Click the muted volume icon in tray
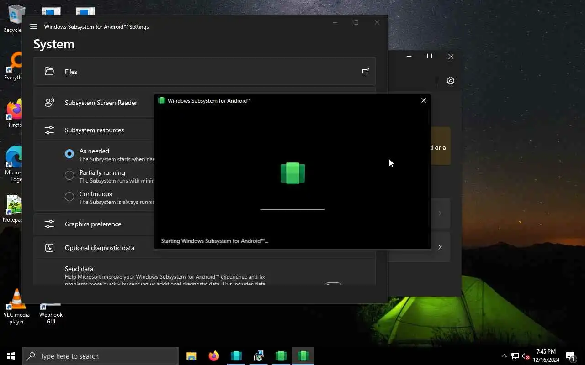 pos(526,356)
